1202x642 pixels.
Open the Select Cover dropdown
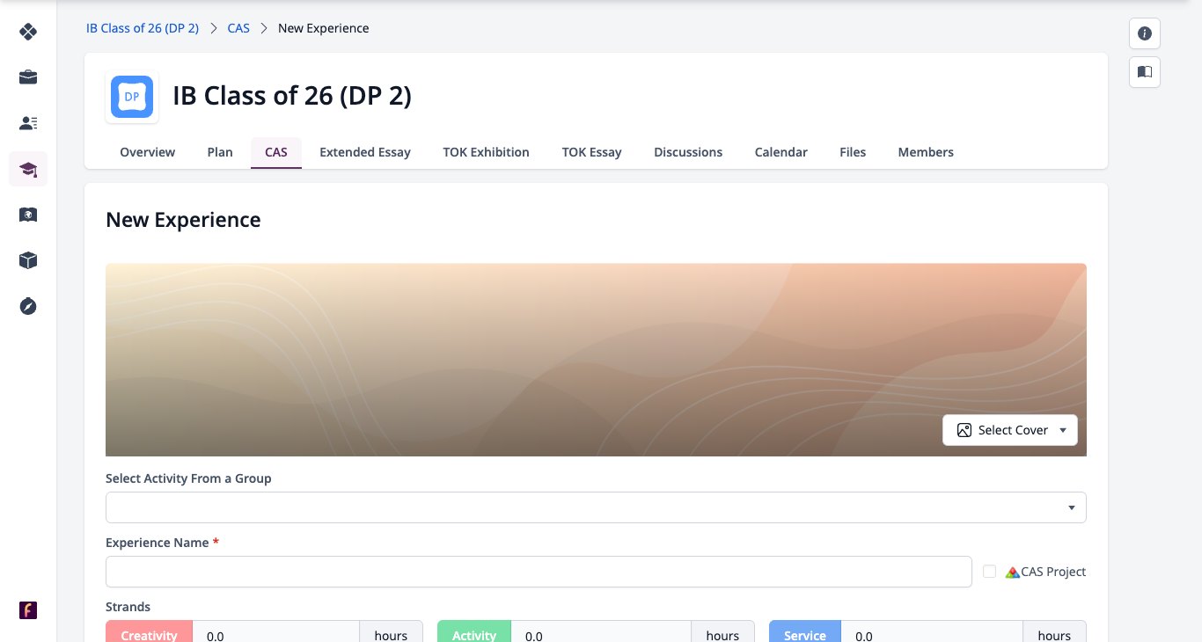coord(1010,430)
